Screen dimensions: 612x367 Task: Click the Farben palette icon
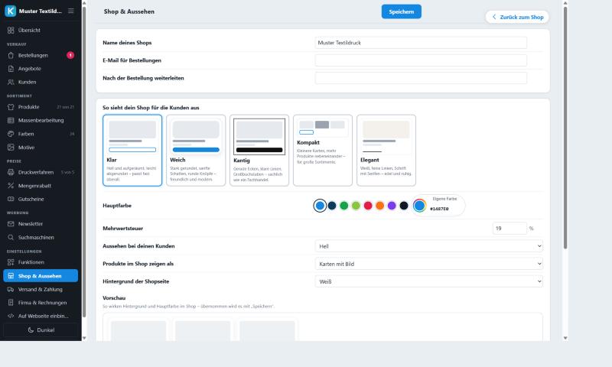tap(11, 134)
